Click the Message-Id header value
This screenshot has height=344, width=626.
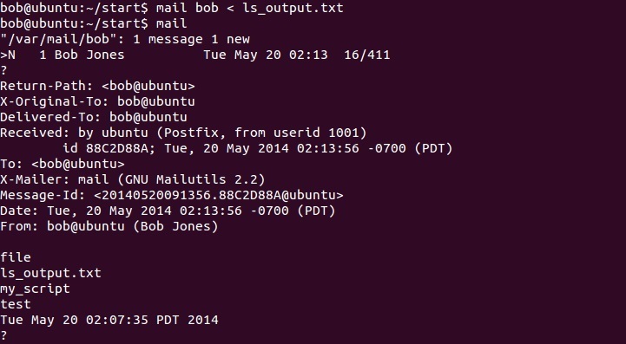coord(219,195)
